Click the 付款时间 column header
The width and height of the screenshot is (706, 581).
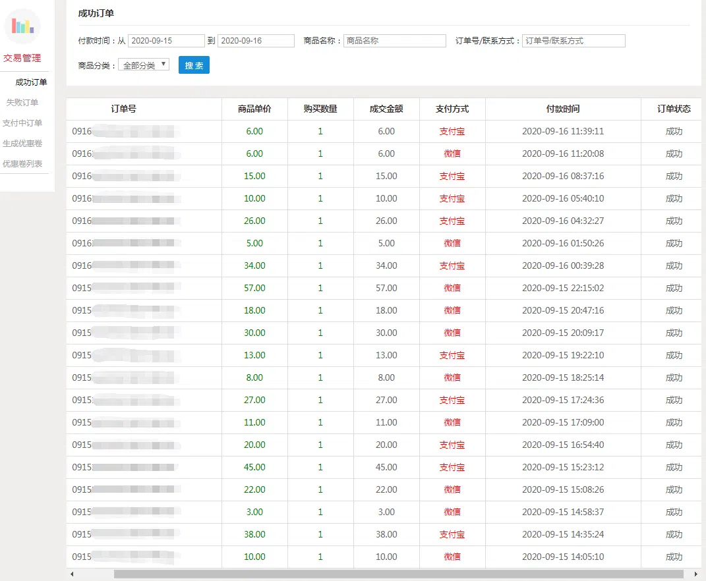tap(563, 109)
